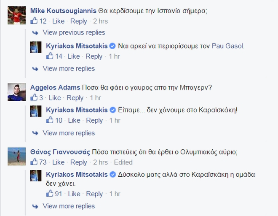Expand View more replies under Pau Gasol reply
278x216 pixels.
69,68
